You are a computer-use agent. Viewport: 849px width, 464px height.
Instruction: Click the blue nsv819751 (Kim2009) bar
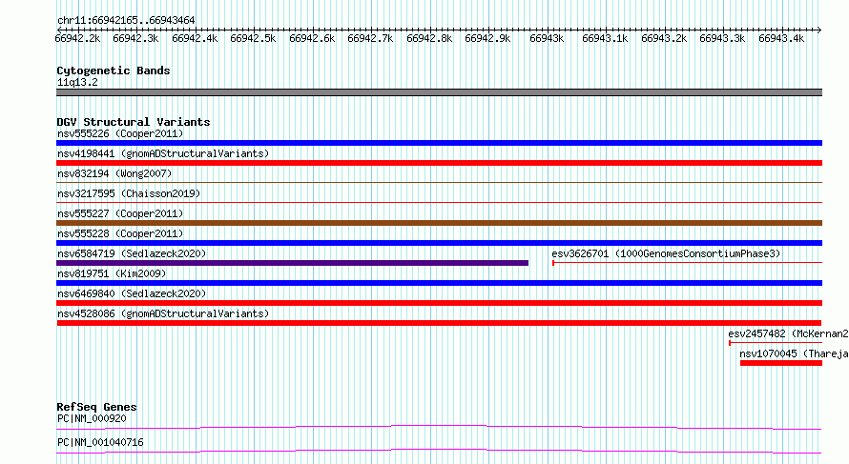tap(439, 283)
